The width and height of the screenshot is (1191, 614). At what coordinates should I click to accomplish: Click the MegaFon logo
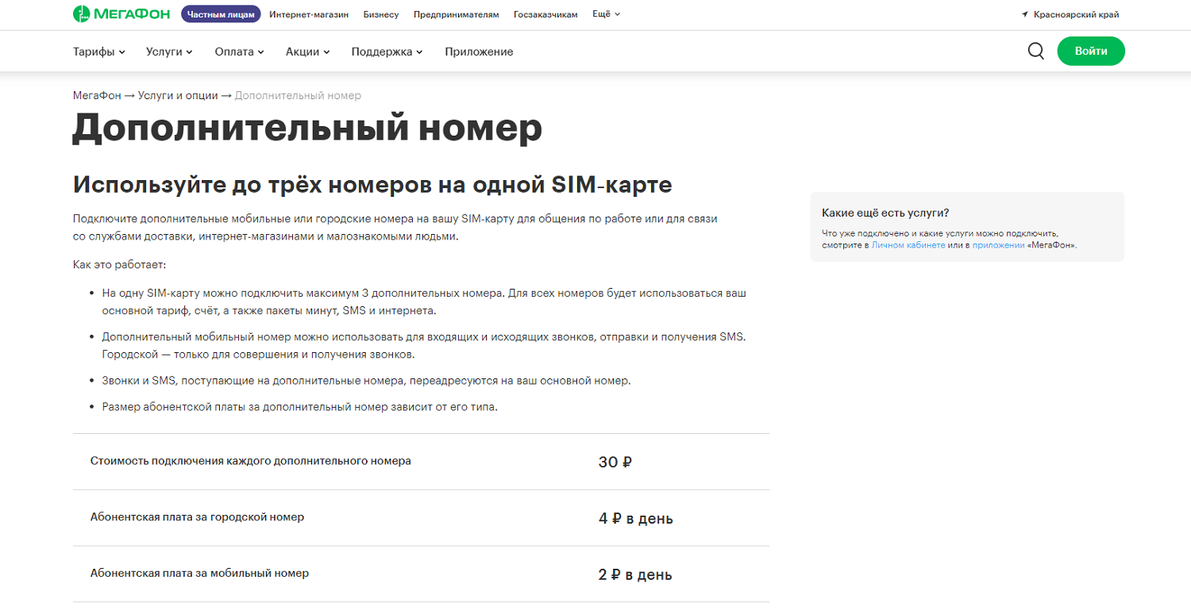coord(121,14)
